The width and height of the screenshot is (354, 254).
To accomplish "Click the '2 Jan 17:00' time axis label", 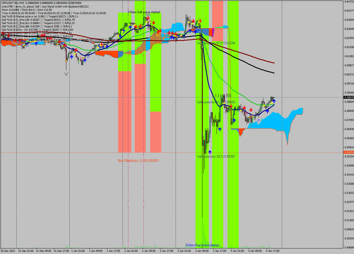I will [166, 251].
